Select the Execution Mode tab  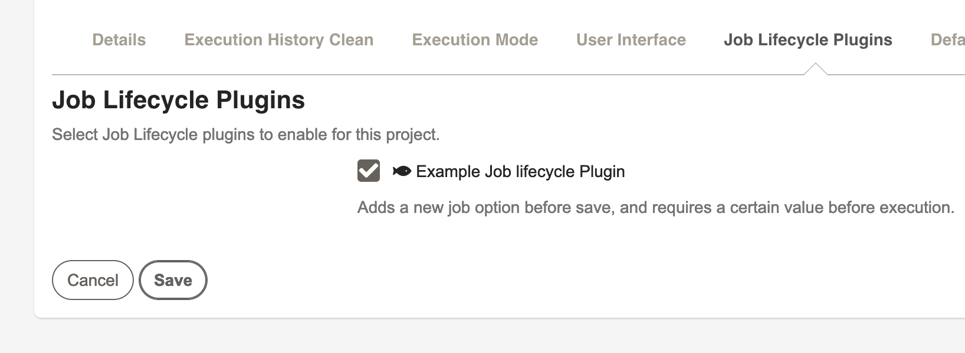(x=475, y=40)
